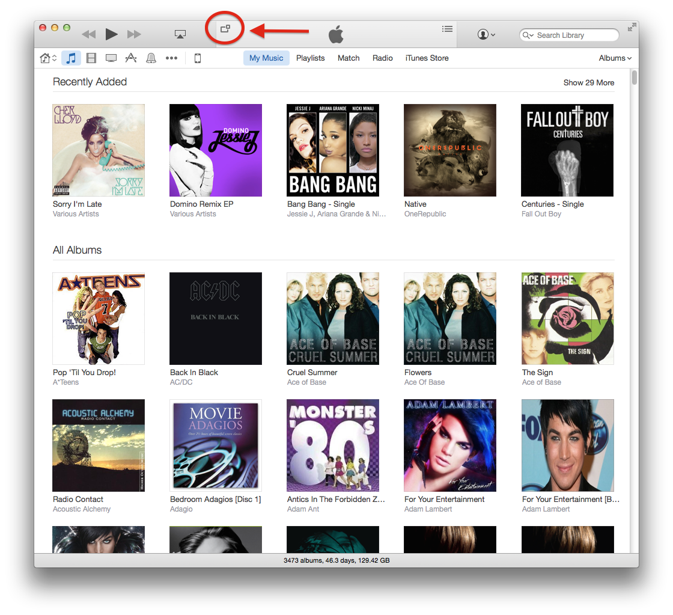Viewport: 673px width, 615px height.
Task: Click the A*Teens artist name
Action: 65,382
